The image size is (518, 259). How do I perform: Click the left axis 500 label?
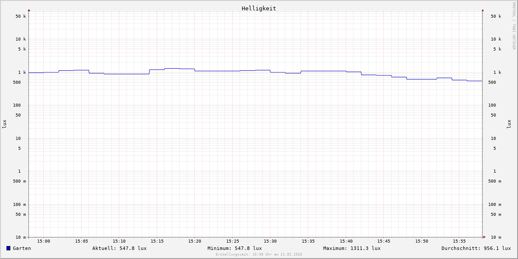click(17, 82)
